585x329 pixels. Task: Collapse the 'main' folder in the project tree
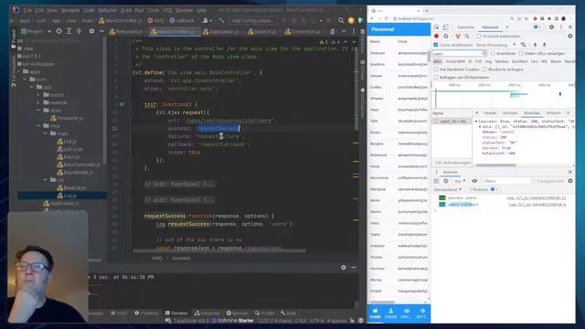pyautogui.click(x=45, y=133)
